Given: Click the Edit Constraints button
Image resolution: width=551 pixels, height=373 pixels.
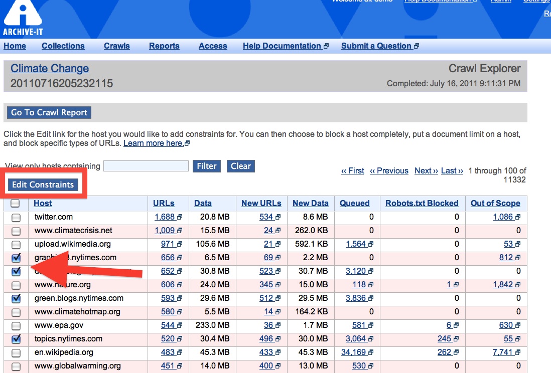Looking at the screenshot, I should click(x=43, y=184).
